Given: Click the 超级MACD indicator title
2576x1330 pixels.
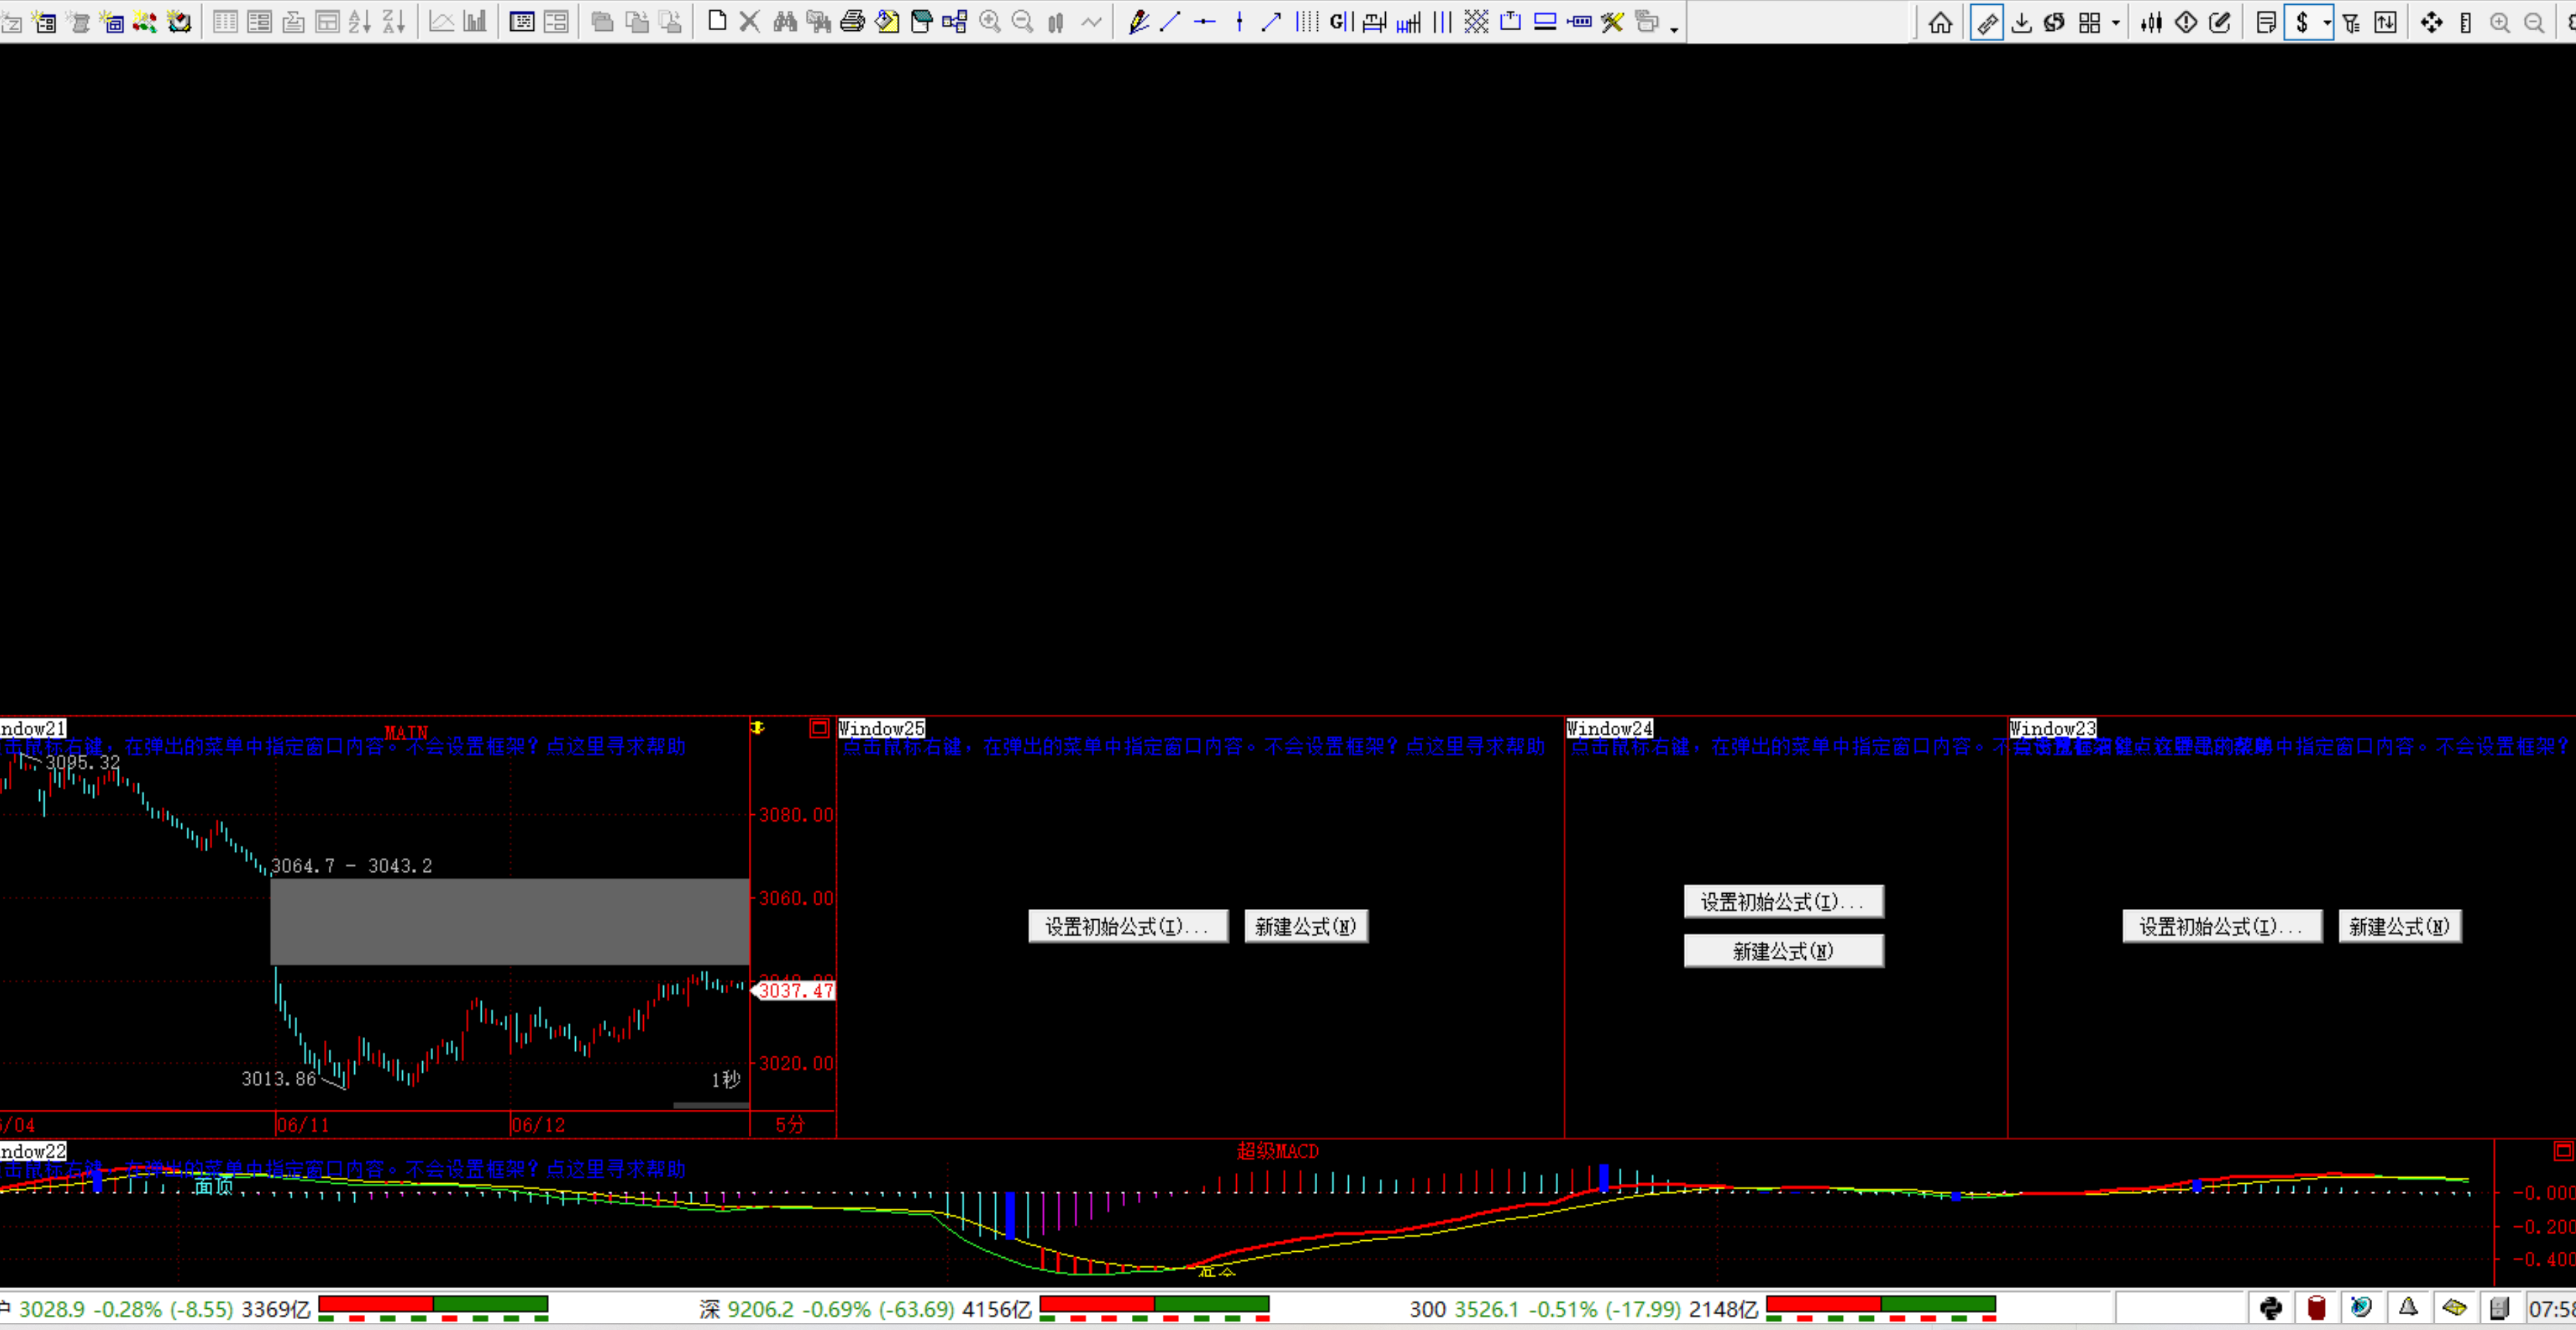Looking at the screenshot, I should pos(1277,1151).
